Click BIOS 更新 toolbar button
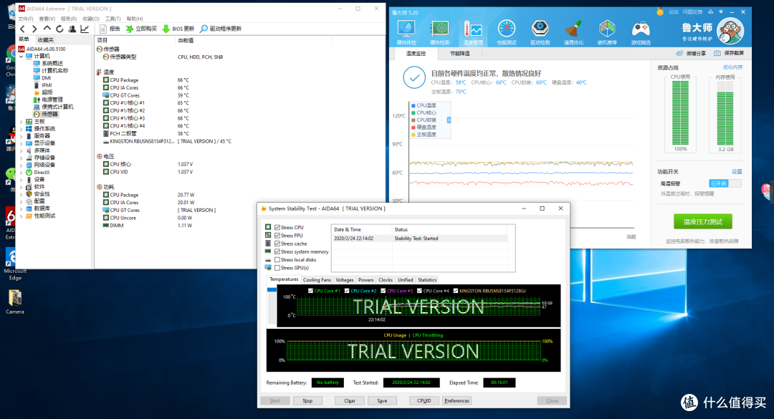Image resolution: width=774 pixels, height=419 pixels. [178, 29]
